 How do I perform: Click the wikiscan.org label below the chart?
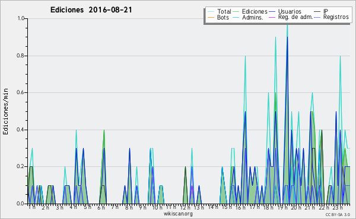click(178, 214)
